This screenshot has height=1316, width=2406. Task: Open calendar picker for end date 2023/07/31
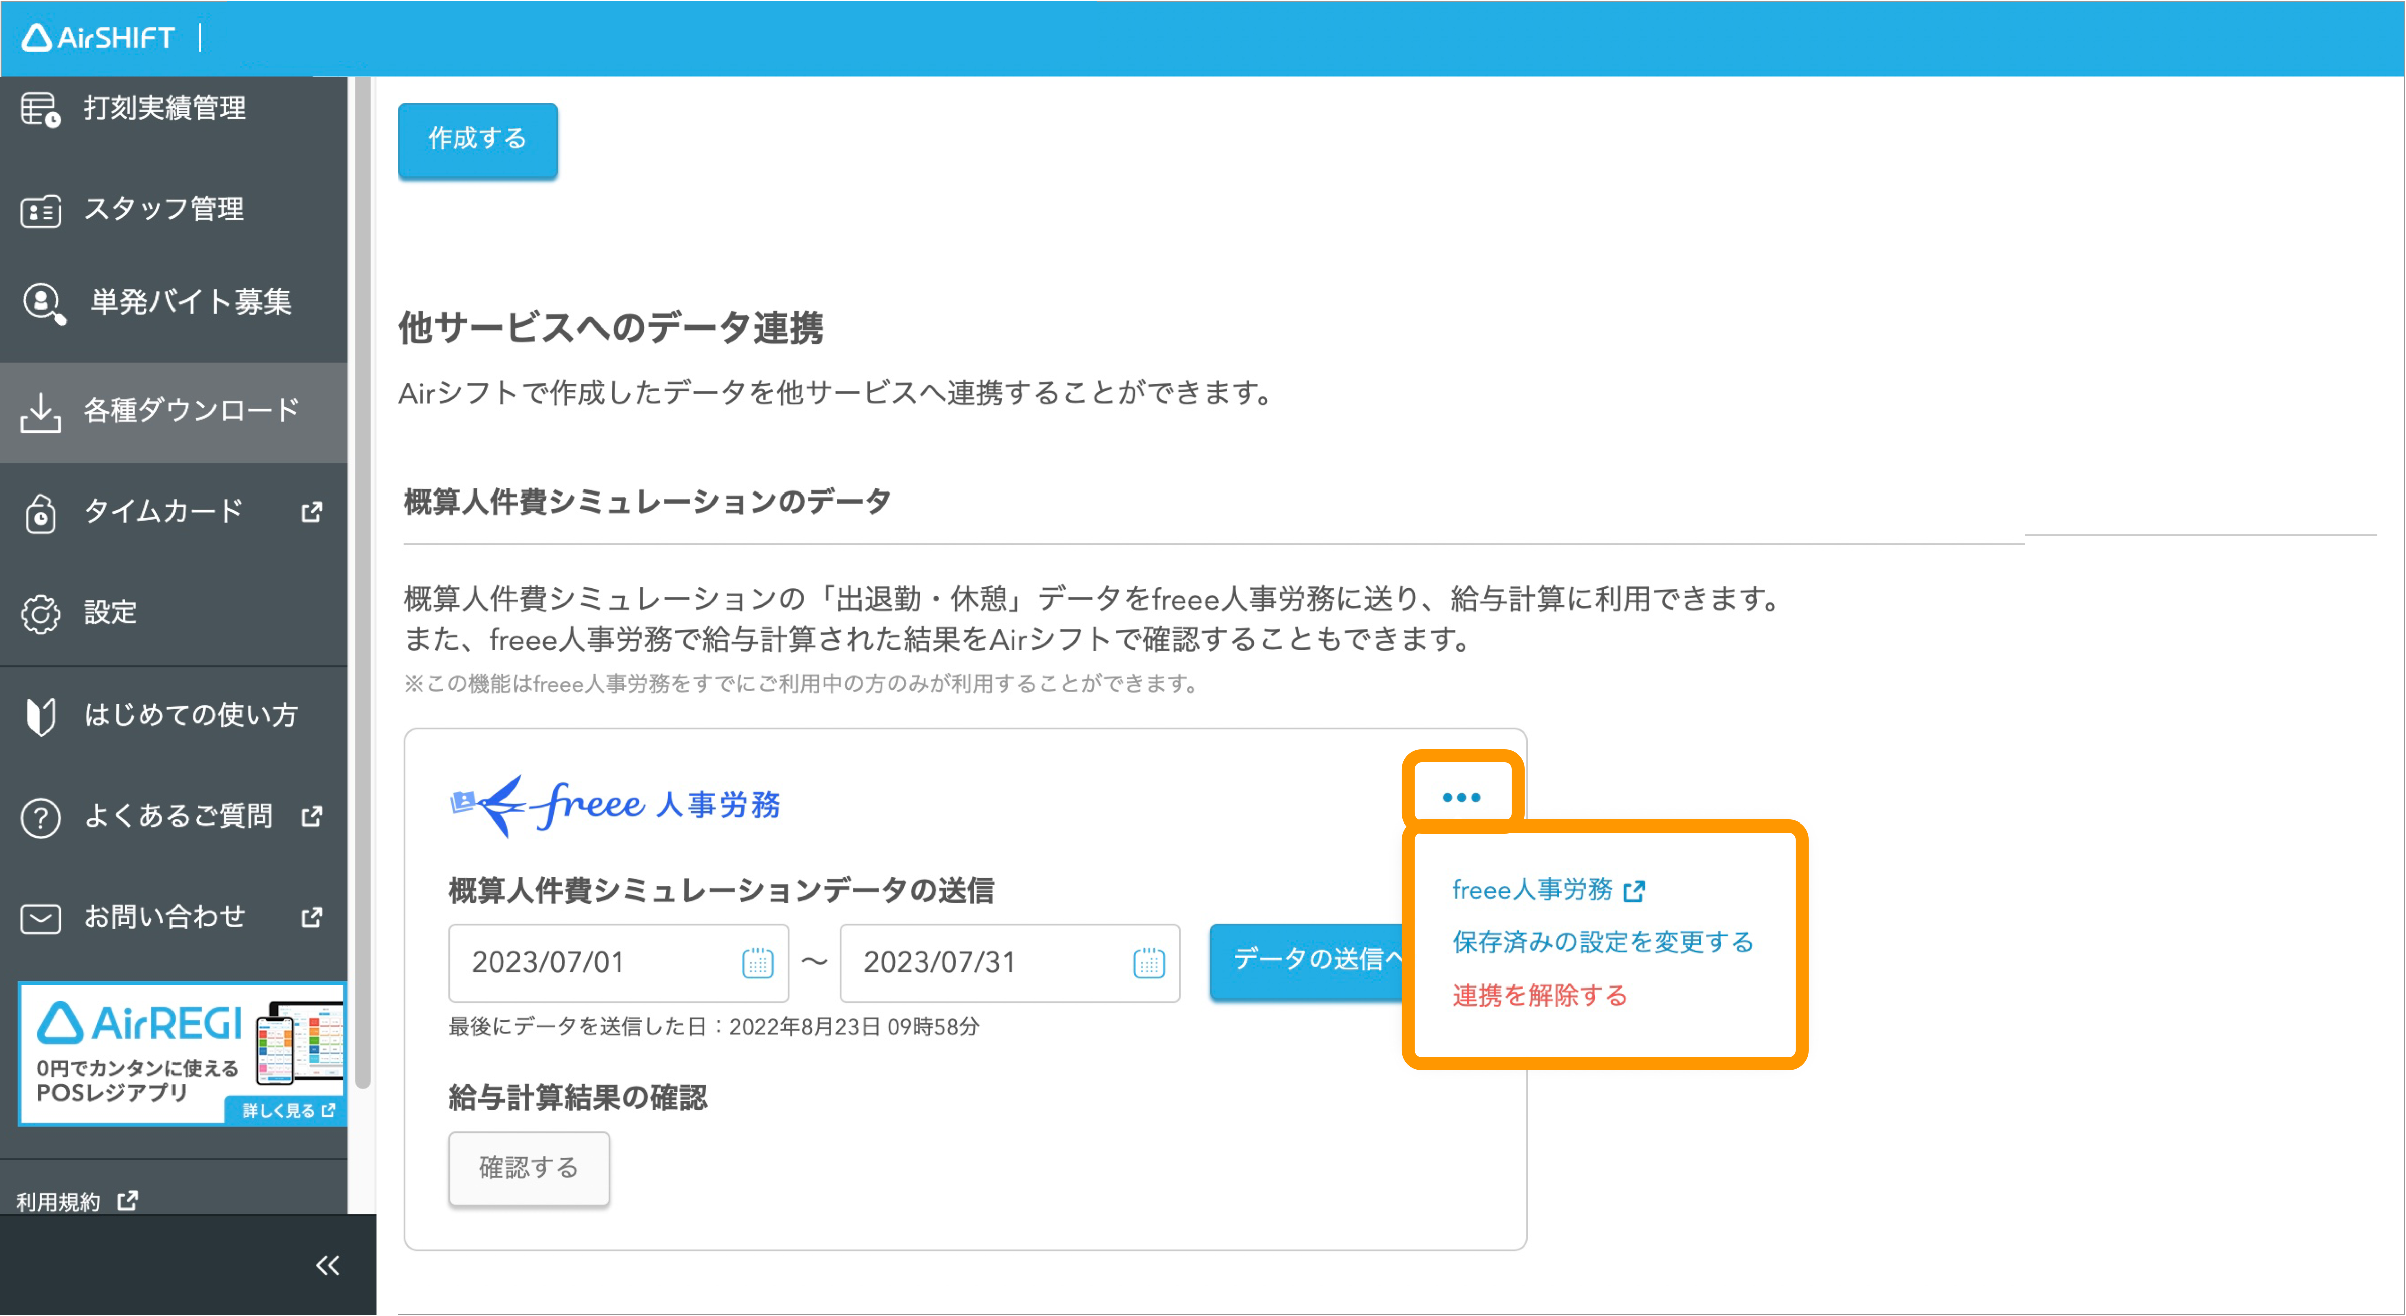[x=1149, y=962]
